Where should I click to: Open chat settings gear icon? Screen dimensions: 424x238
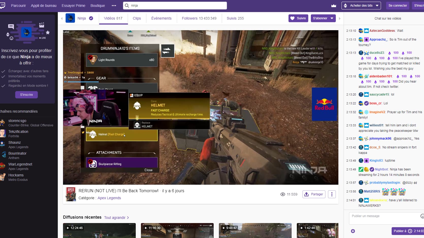(x=353, y=231)
